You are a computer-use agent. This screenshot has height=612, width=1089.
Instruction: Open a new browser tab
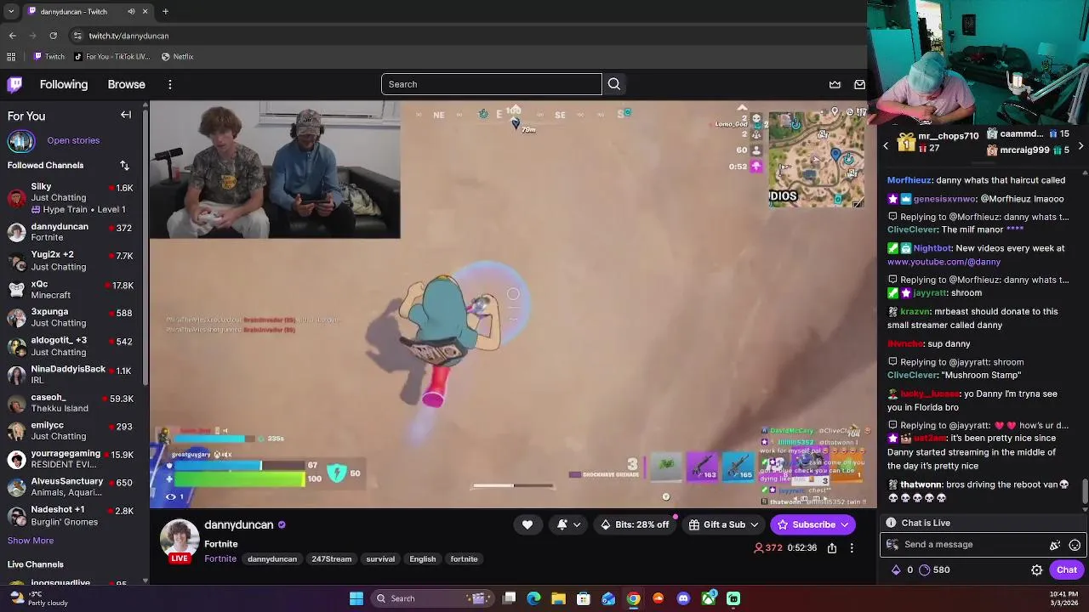point(165,11)
